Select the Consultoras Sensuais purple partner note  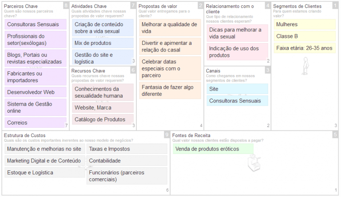click(x=36, y=24)
